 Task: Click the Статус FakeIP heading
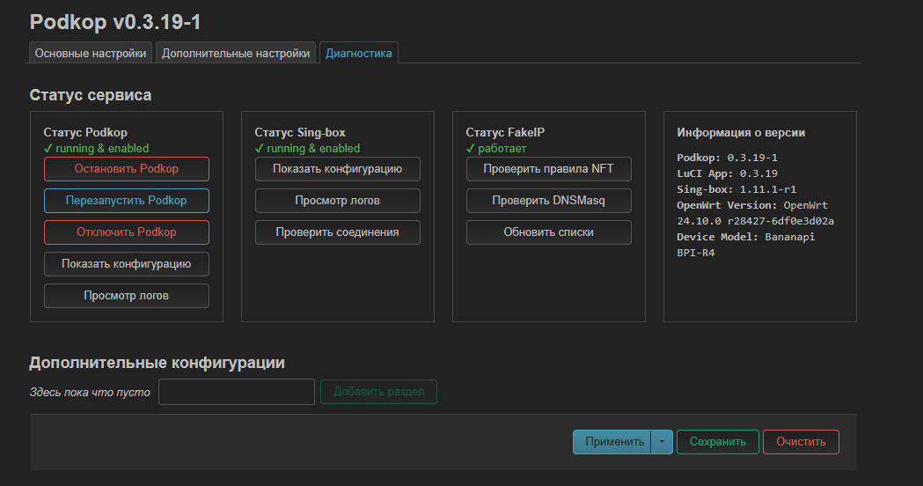coord(506,133)
